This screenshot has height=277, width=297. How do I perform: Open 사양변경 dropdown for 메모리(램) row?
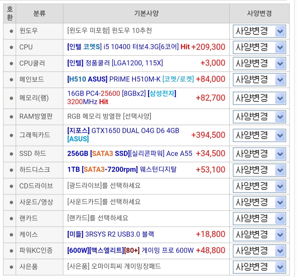(259, 98)
